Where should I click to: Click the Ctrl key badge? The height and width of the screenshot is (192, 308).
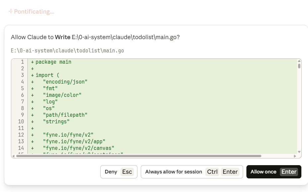point(212,172)
